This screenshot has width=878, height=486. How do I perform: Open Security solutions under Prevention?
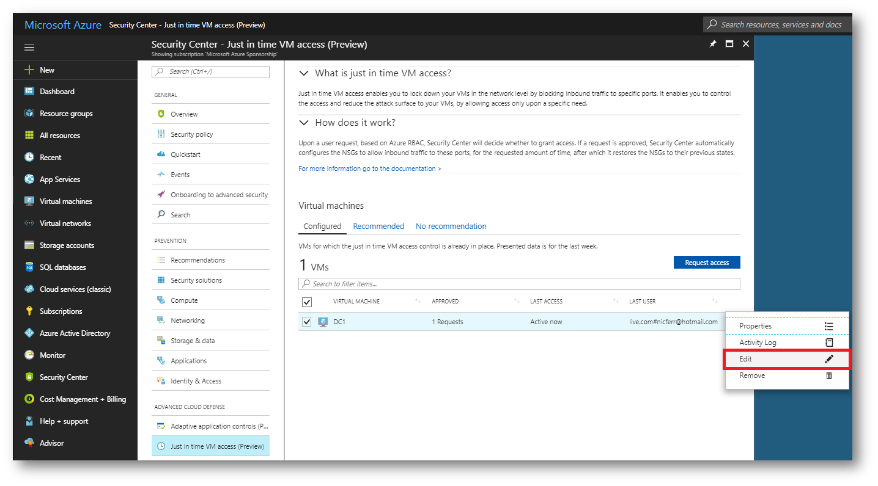point(210,280)
